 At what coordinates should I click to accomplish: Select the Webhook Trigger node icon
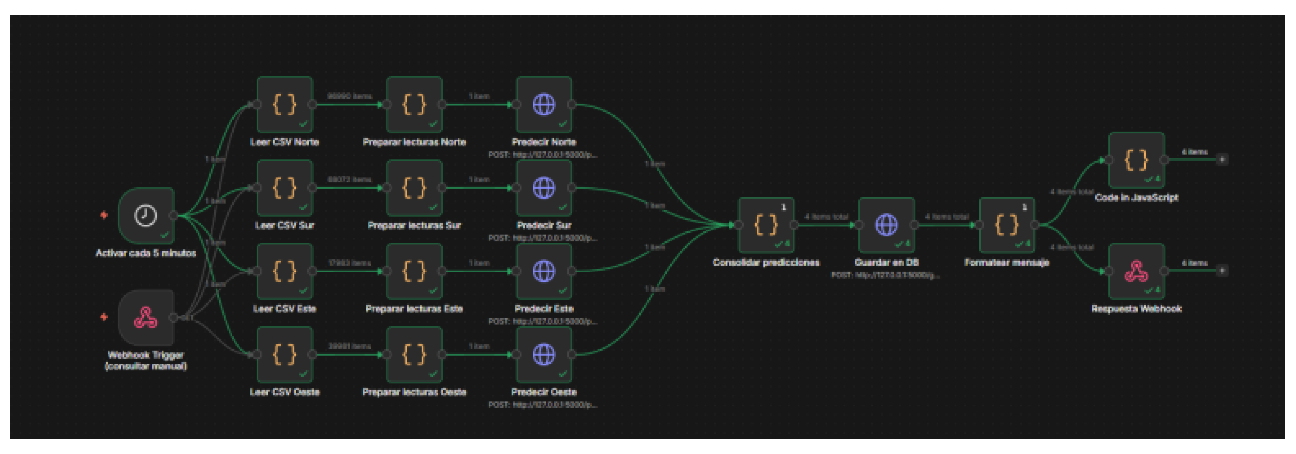click(146, 317)
